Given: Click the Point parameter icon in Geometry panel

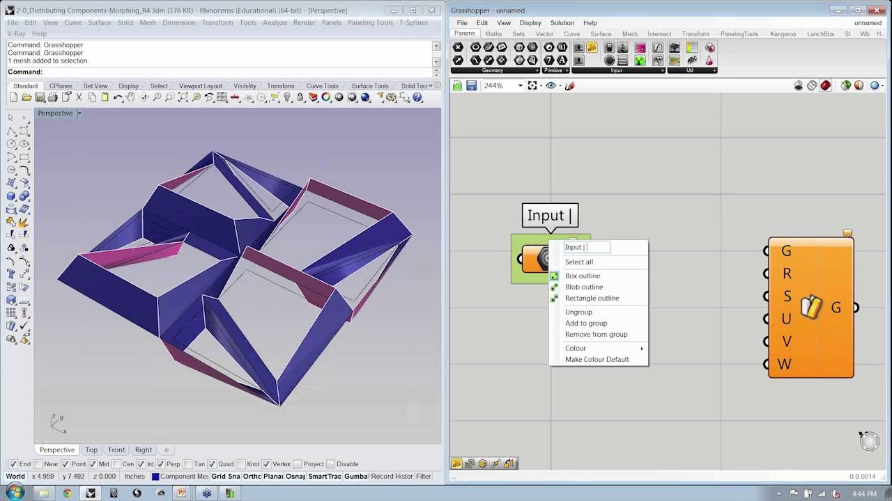Looking at the screenshot, I should [458, 47].
